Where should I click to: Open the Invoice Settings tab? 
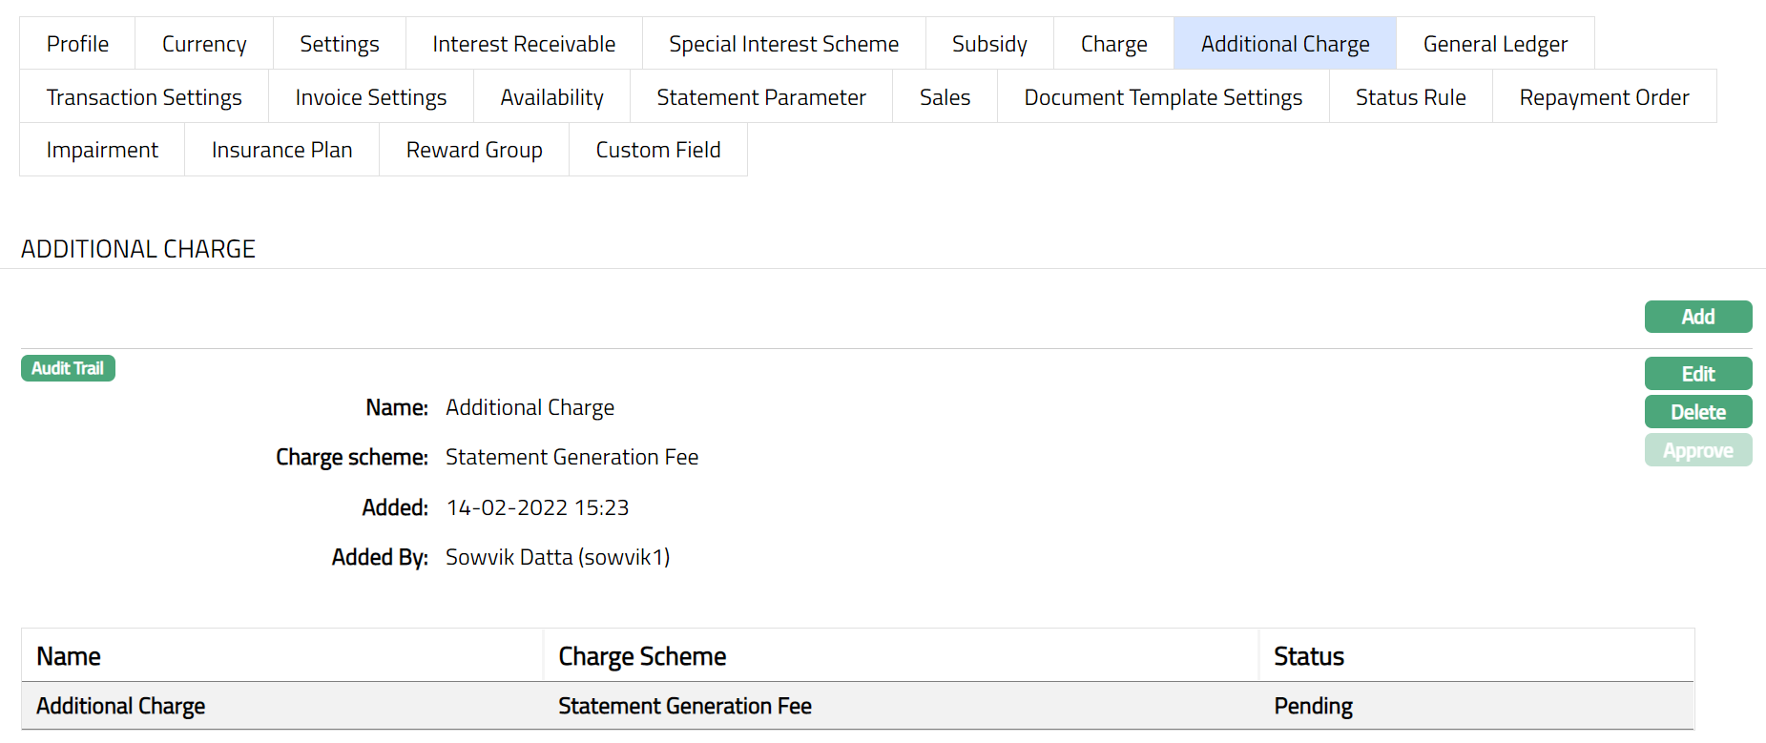point(371,97)
